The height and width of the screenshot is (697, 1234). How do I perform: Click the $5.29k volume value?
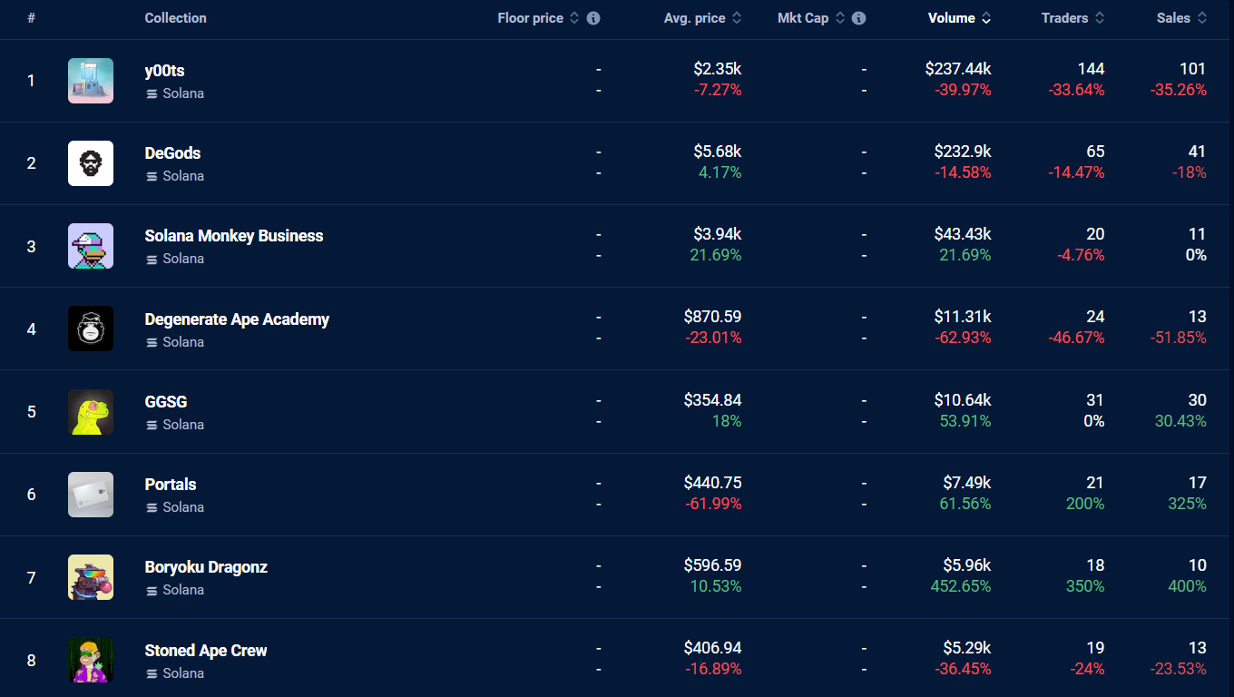967,648
